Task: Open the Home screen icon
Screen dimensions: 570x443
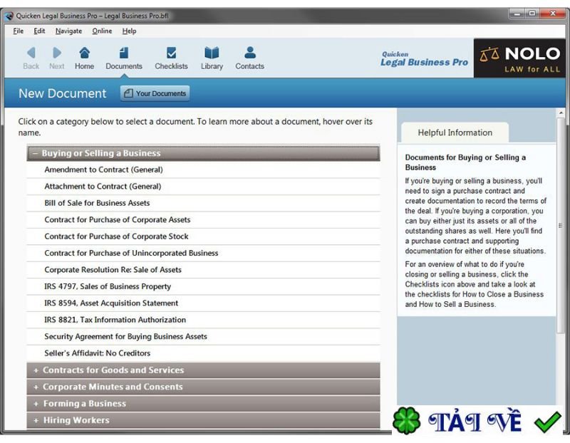Action: pyautogui.click(x=84, y=53)
